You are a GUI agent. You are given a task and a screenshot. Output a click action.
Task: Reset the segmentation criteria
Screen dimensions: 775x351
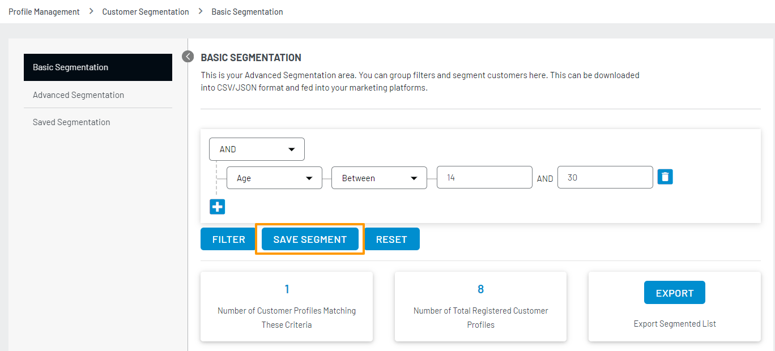pyautogui.click(x=392, y=238)
